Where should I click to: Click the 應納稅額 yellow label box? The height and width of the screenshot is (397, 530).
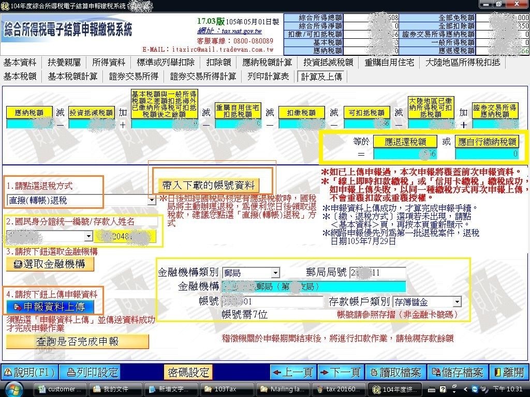point(30,112)
